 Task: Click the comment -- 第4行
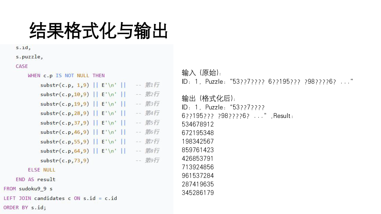point(147,113)
